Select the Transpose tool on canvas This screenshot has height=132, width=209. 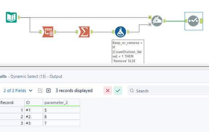pos(48,32)
